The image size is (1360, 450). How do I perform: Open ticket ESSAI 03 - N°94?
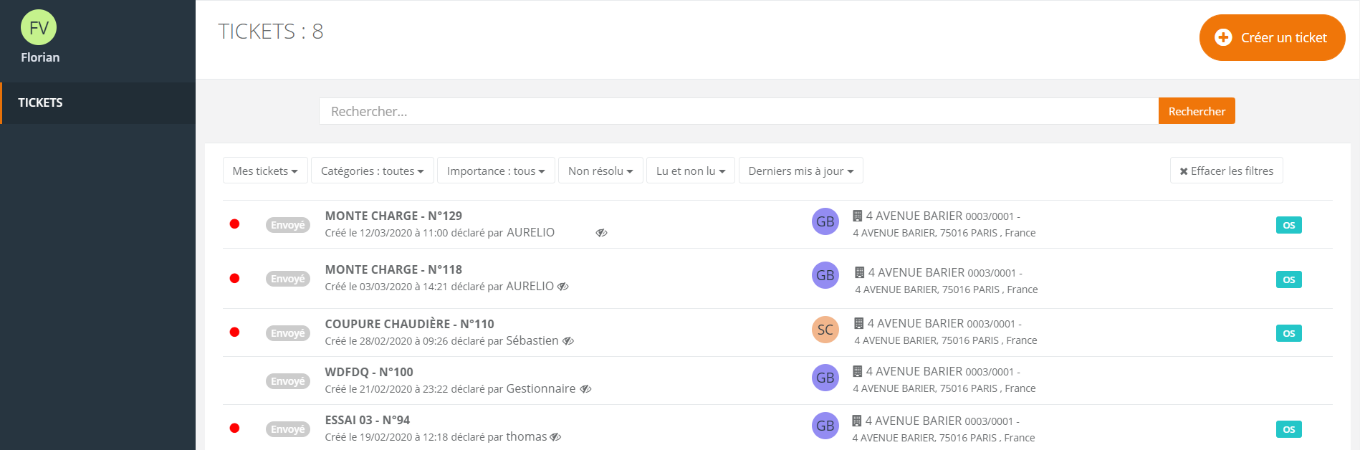[x=368, y=420]
